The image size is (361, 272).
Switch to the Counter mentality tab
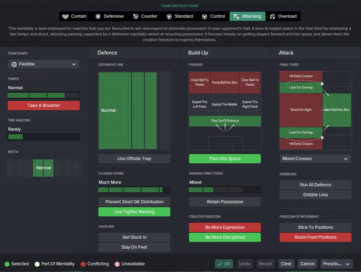coord(145,16)
